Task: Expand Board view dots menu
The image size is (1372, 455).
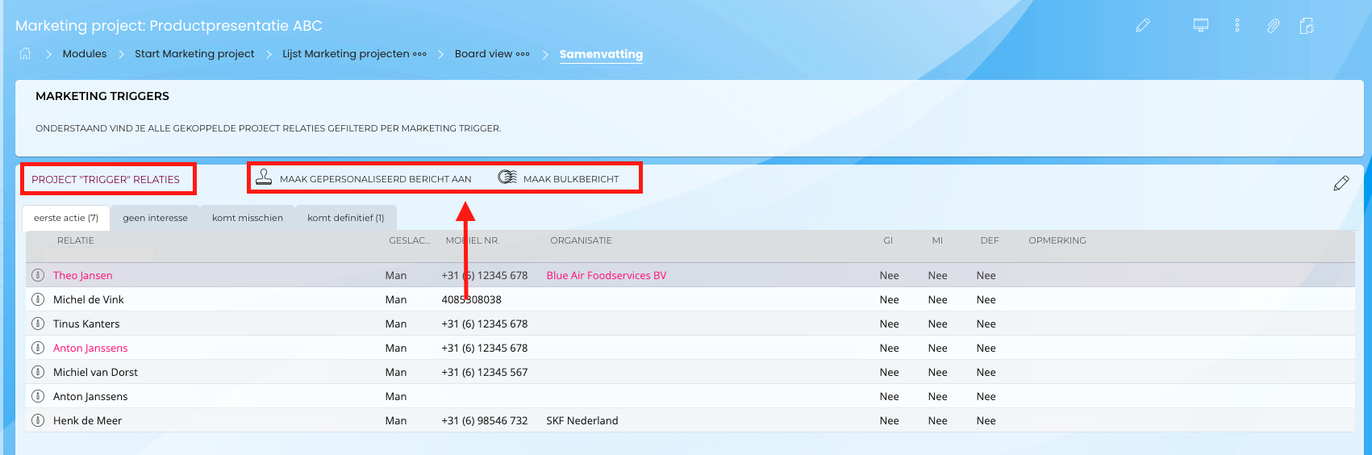Action: [x=523, y=54]
